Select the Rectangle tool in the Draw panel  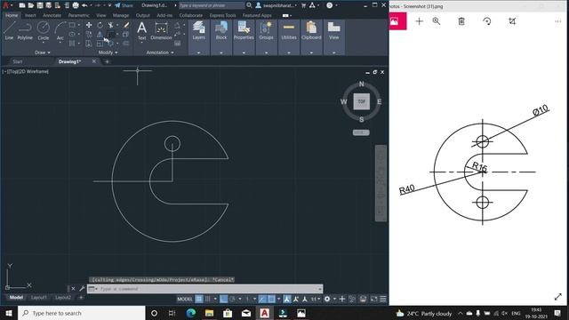(x=72, y=25)
